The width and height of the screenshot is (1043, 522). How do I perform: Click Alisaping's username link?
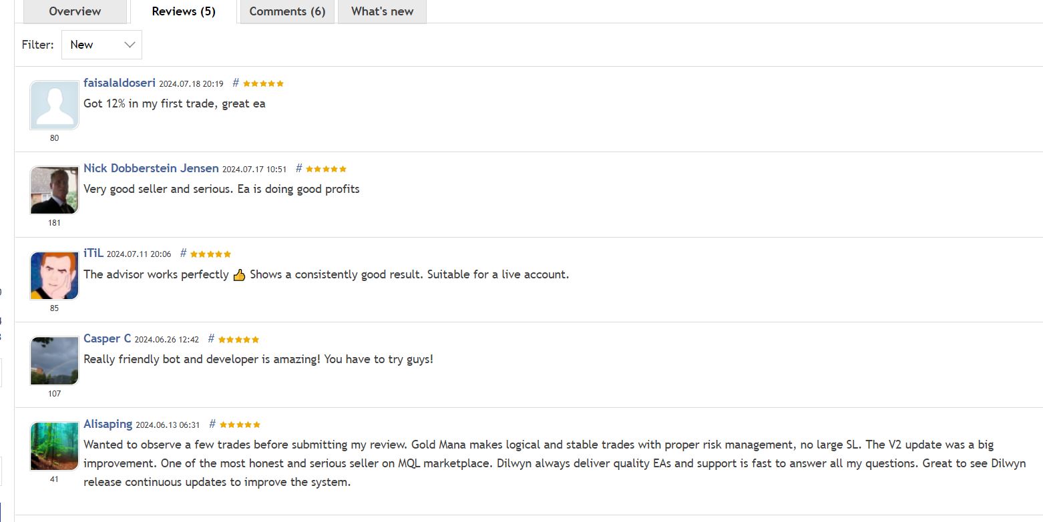point(108,423)
